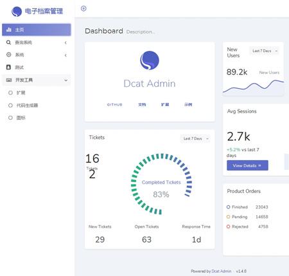This screenshot has height=276, width=289.
Task: Click circle icon beside 代码生成器
Action: click(10, 106)
